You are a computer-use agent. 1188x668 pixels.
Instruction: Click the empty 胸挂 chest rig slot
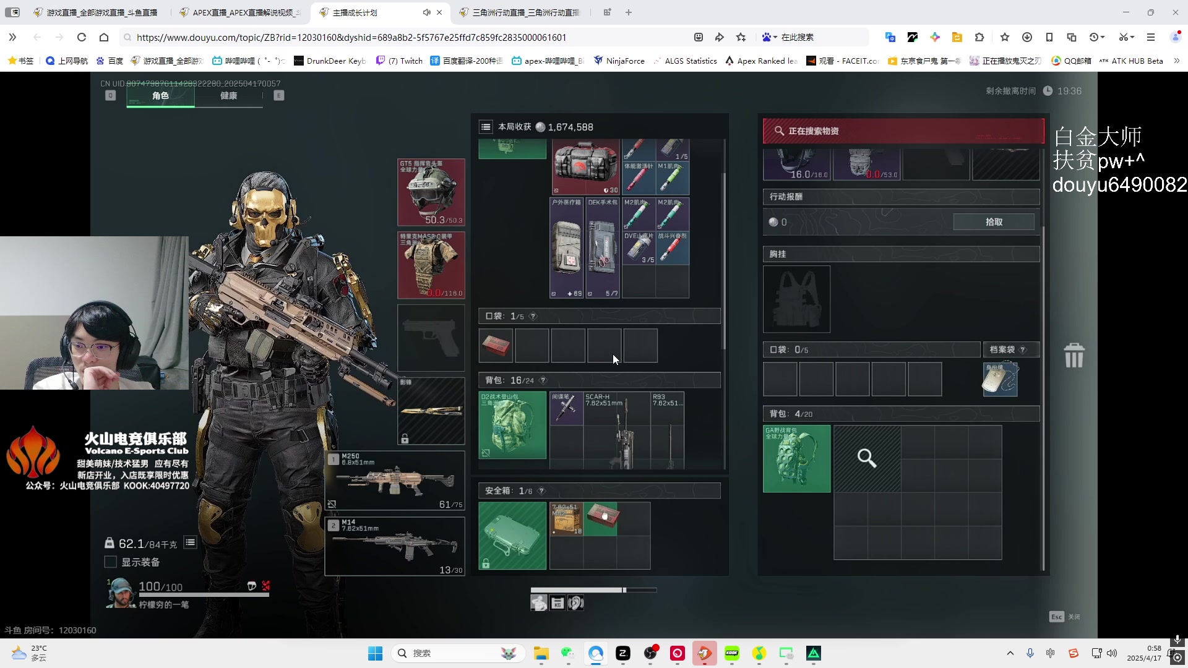797,299
